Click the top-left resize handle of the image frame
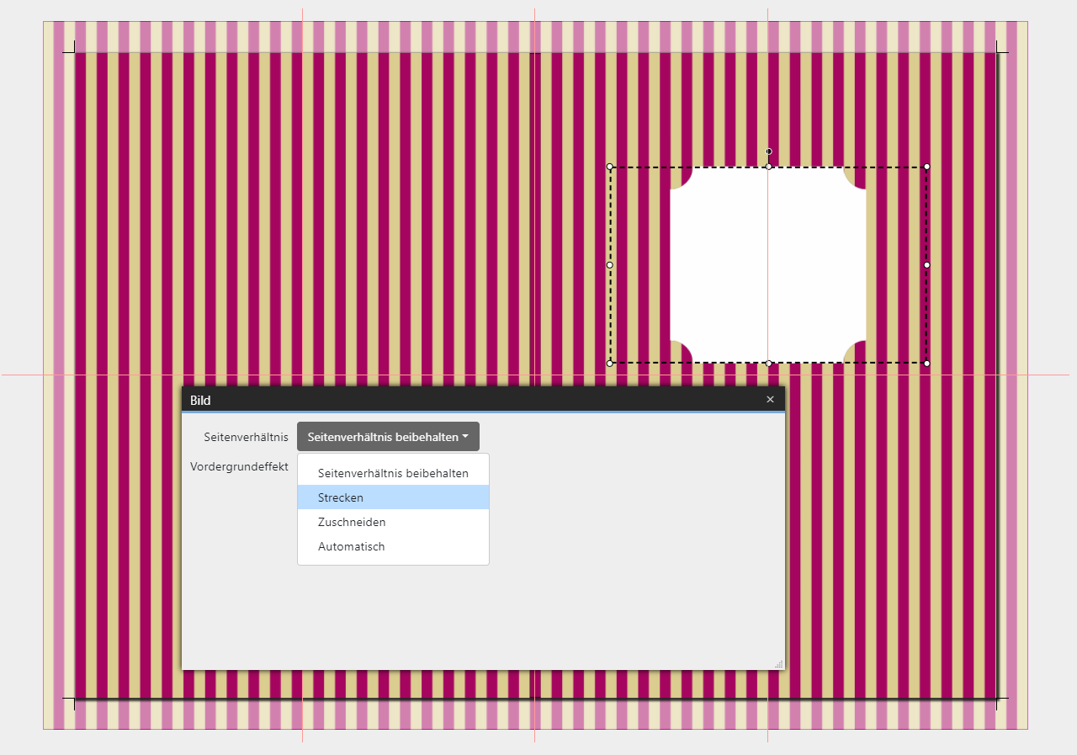 (610, 167)
